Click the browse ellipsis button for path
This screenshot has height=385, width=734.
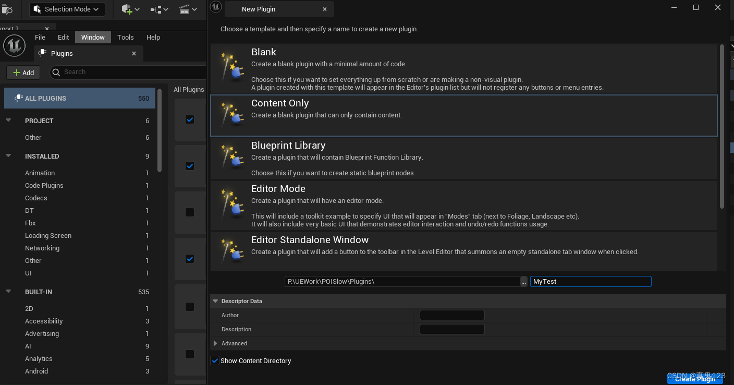click(524, 282)
